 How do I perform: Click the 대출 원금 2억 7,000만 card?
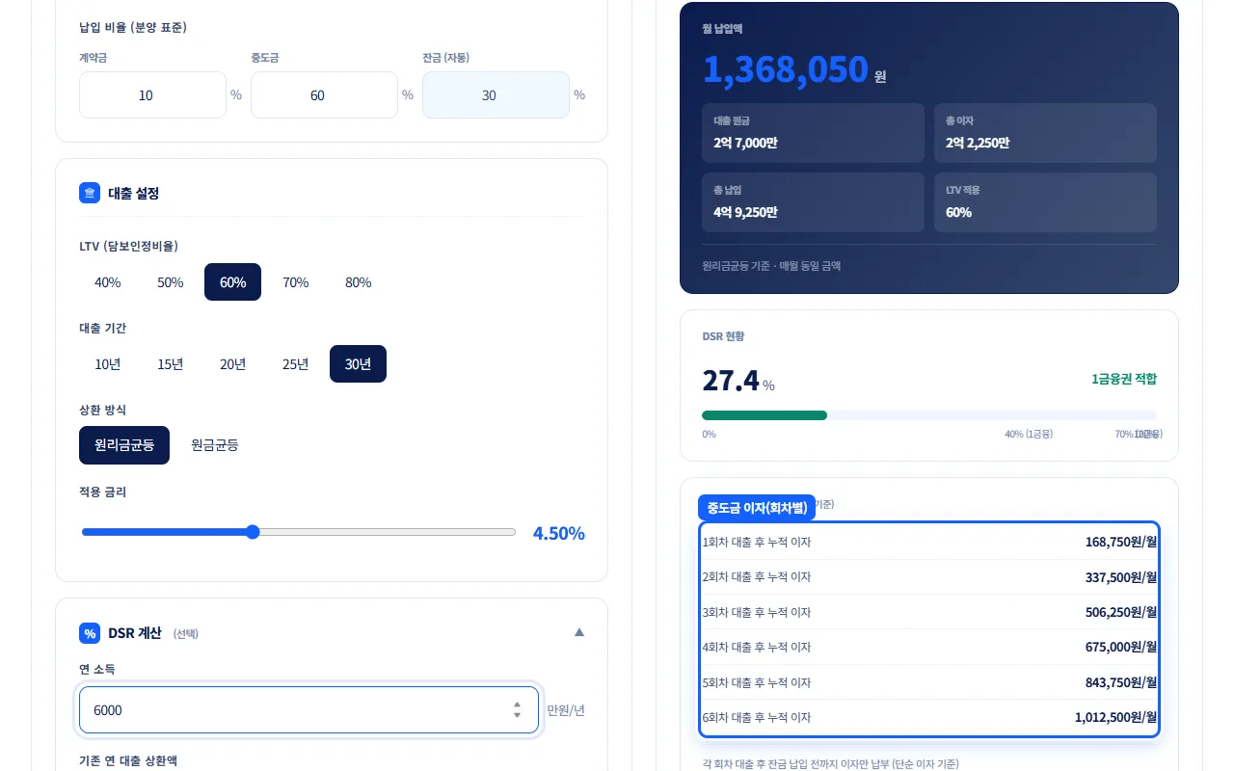point(814,133)
